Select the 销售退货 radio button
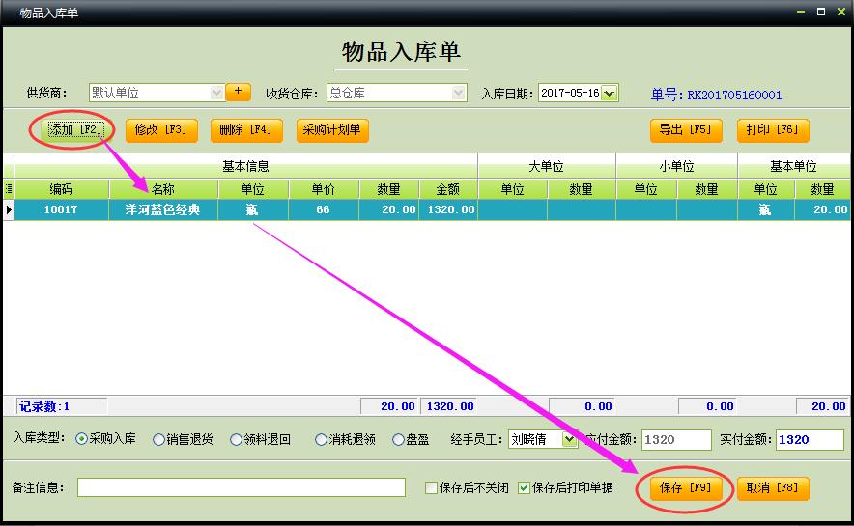 coord(158,439)
